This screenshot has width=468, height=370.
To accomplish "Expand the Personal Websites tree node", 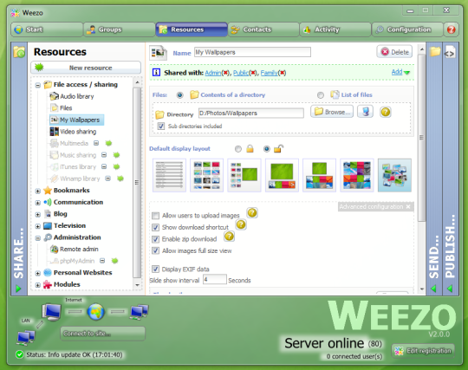I will click(x=37, y=273).
